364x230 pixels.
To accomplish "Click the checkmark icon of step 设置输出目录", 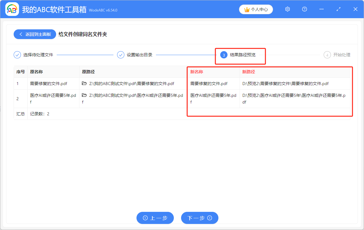I will click(121, 55).
